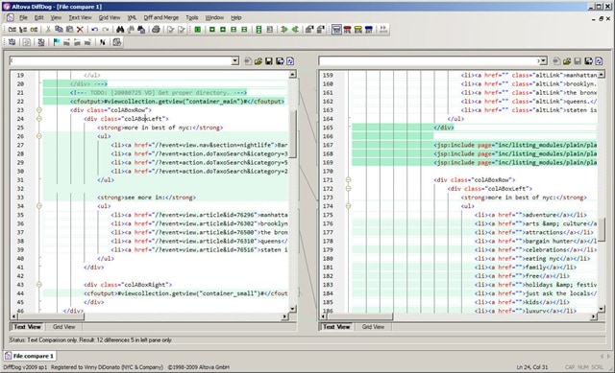This screenshot has height=373, width=615.
Task: Open the right pane file path dropdown
Action: [x=544, y=60]
